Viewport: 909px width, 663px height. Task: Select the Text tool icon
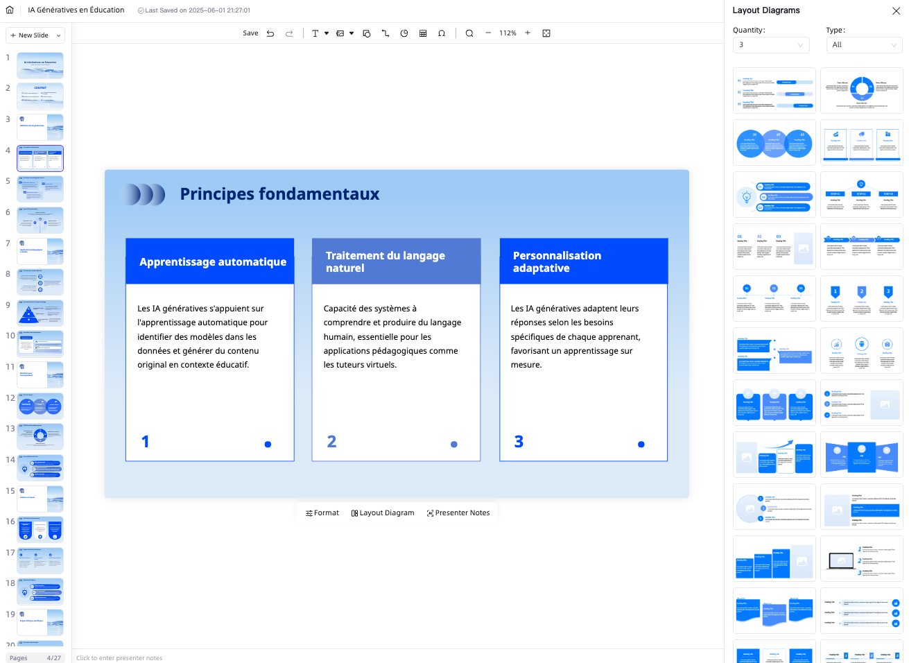point(315,33)
